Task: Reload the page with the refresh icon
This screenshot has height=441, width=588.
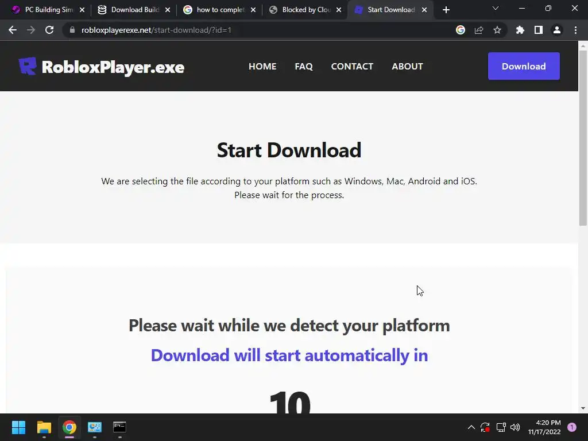Action: 49,30
